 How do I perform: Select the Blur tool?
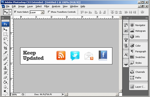[x=5, y=87]
